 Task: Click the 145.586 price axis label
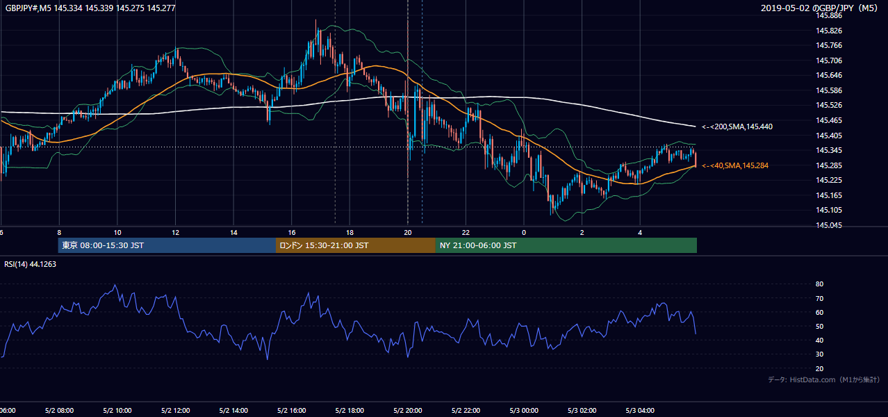(x=828, y=90)
